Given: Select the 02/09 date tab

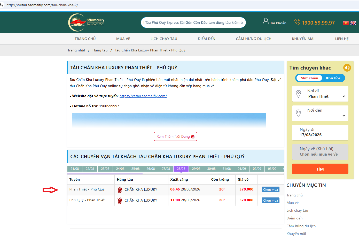Looking at the screenshot, I should [x=257, y=169].
